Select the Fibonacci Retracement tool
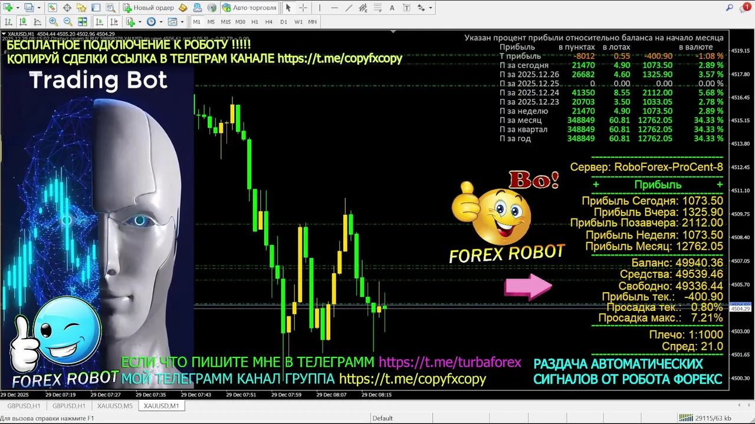 pos(377,8)
